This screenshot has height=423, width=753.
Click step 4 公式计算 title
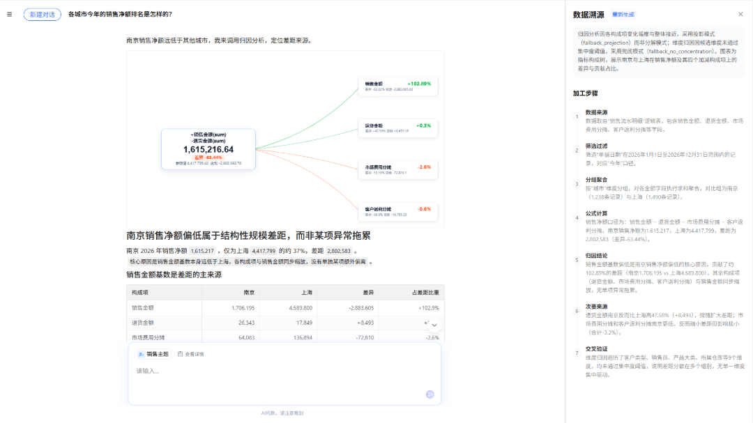(x=596, y=213)
